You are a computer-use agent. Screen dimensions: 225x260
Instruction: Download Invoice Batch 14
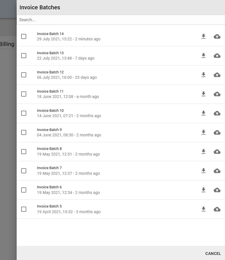pyautogui.click(x=204, y=36)
